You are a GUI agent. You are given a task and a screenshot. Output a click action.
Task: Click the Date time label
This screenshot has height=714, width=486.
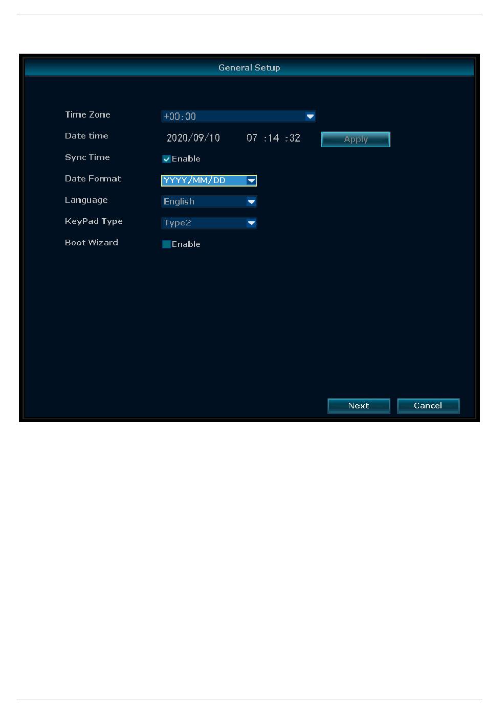pos(86,136)
